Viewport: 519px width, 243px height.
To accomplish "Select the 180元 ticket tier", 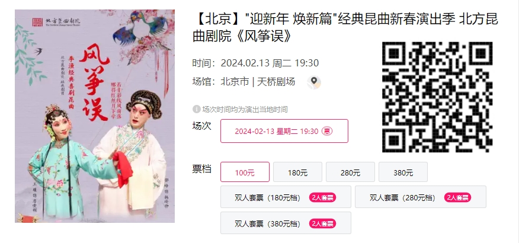I will tap(297, 172).
